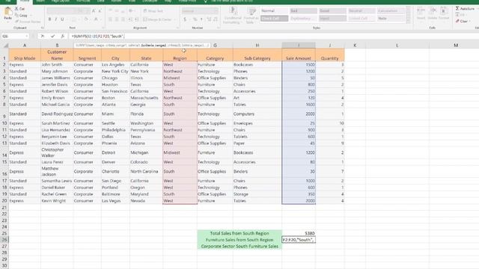Click 'Total Sales from South Region' label
The width and height of the screenshot is (479, 269).
pyautogui.click(x=239, y=233)
